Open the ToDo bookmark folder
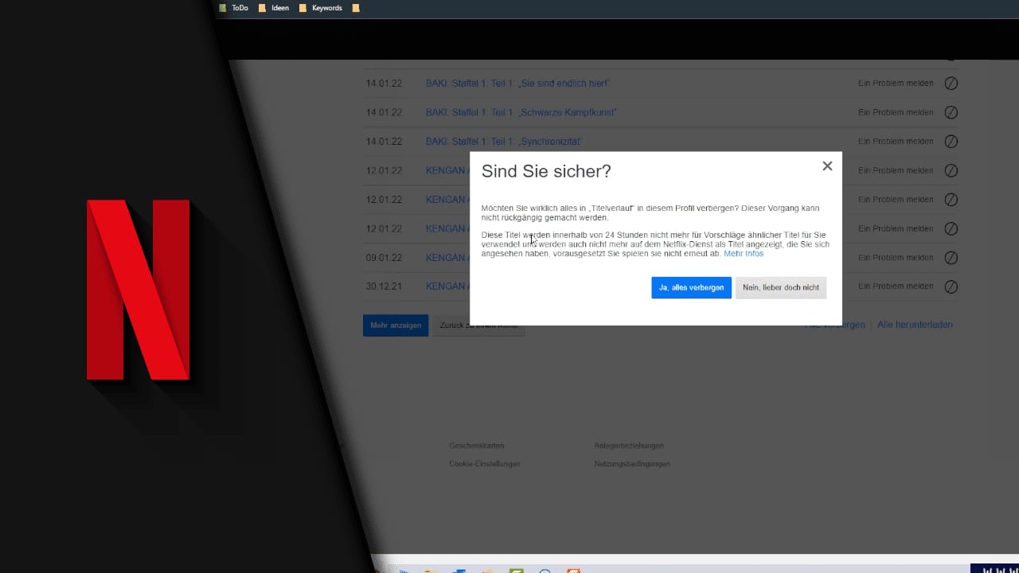This screenshot has height=573, width=1019. click(234, 8)
